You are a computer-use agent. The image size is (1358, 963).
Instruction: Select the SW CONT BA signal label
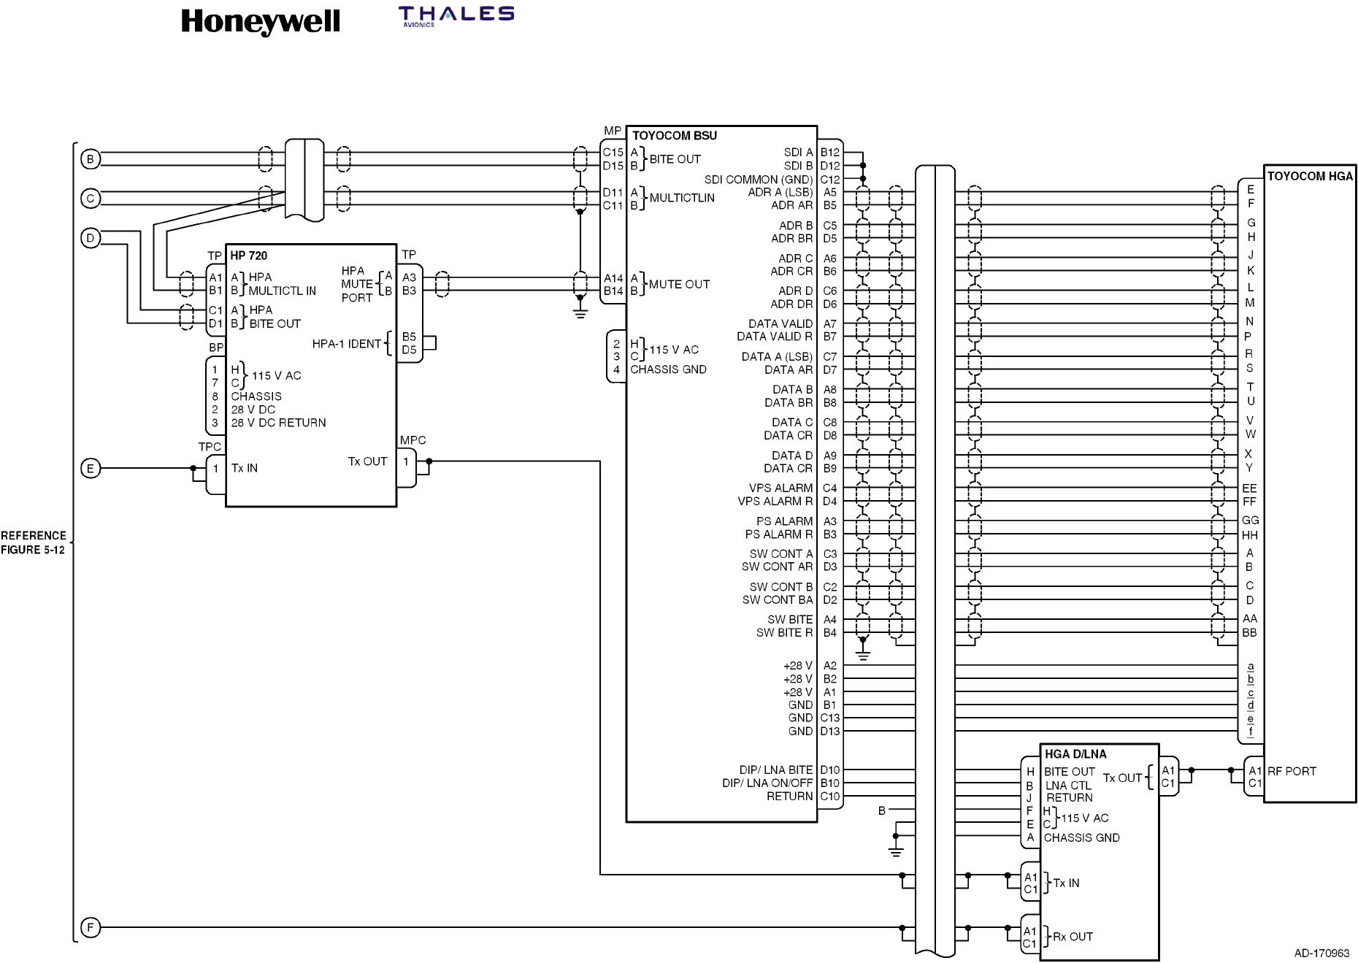click(x=778, y=600)
